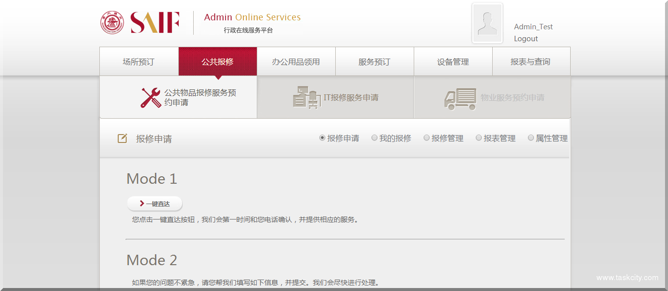Select the 属性管理 radio button
This screenshot has width=668, height=291.
click(531, 138)
